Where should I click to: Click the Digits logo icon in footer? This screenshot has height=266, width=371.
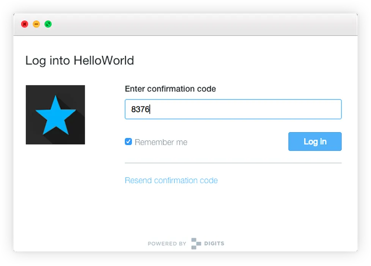196,244
